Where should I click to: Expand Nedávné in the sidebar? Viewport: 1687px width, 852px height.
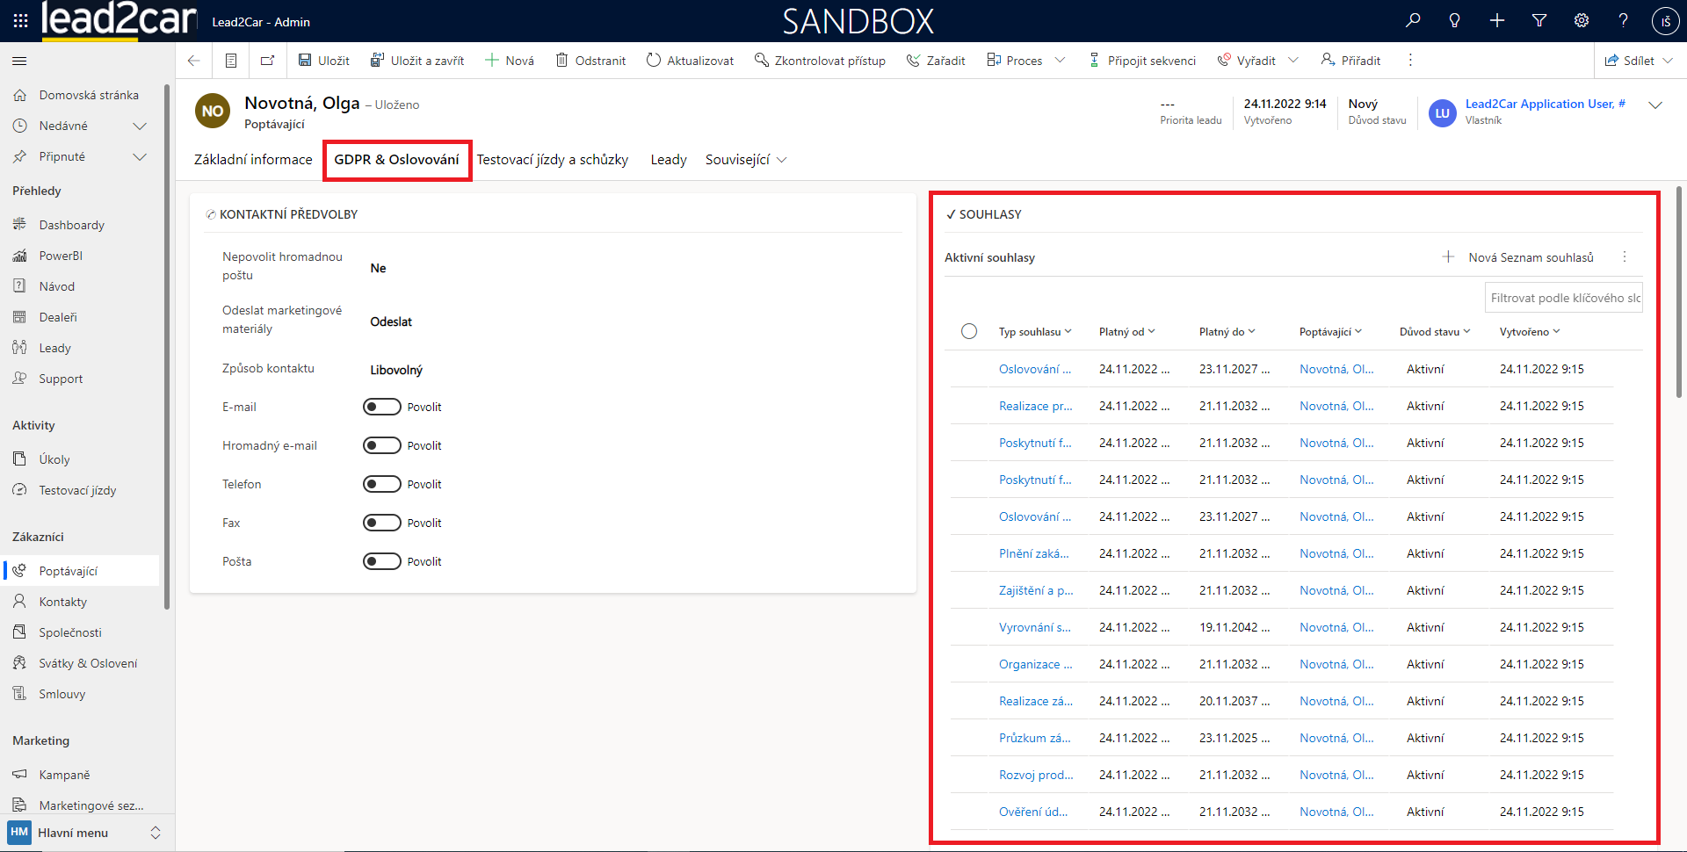(139, 126)
